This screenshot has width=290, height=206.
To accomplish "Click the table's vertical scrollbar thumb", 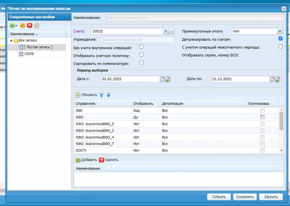I will [281, 121].
